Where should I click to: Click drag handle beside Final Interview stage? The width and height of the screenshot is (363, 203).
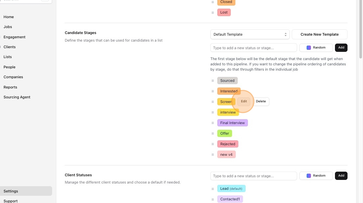(x=213, y=123)
